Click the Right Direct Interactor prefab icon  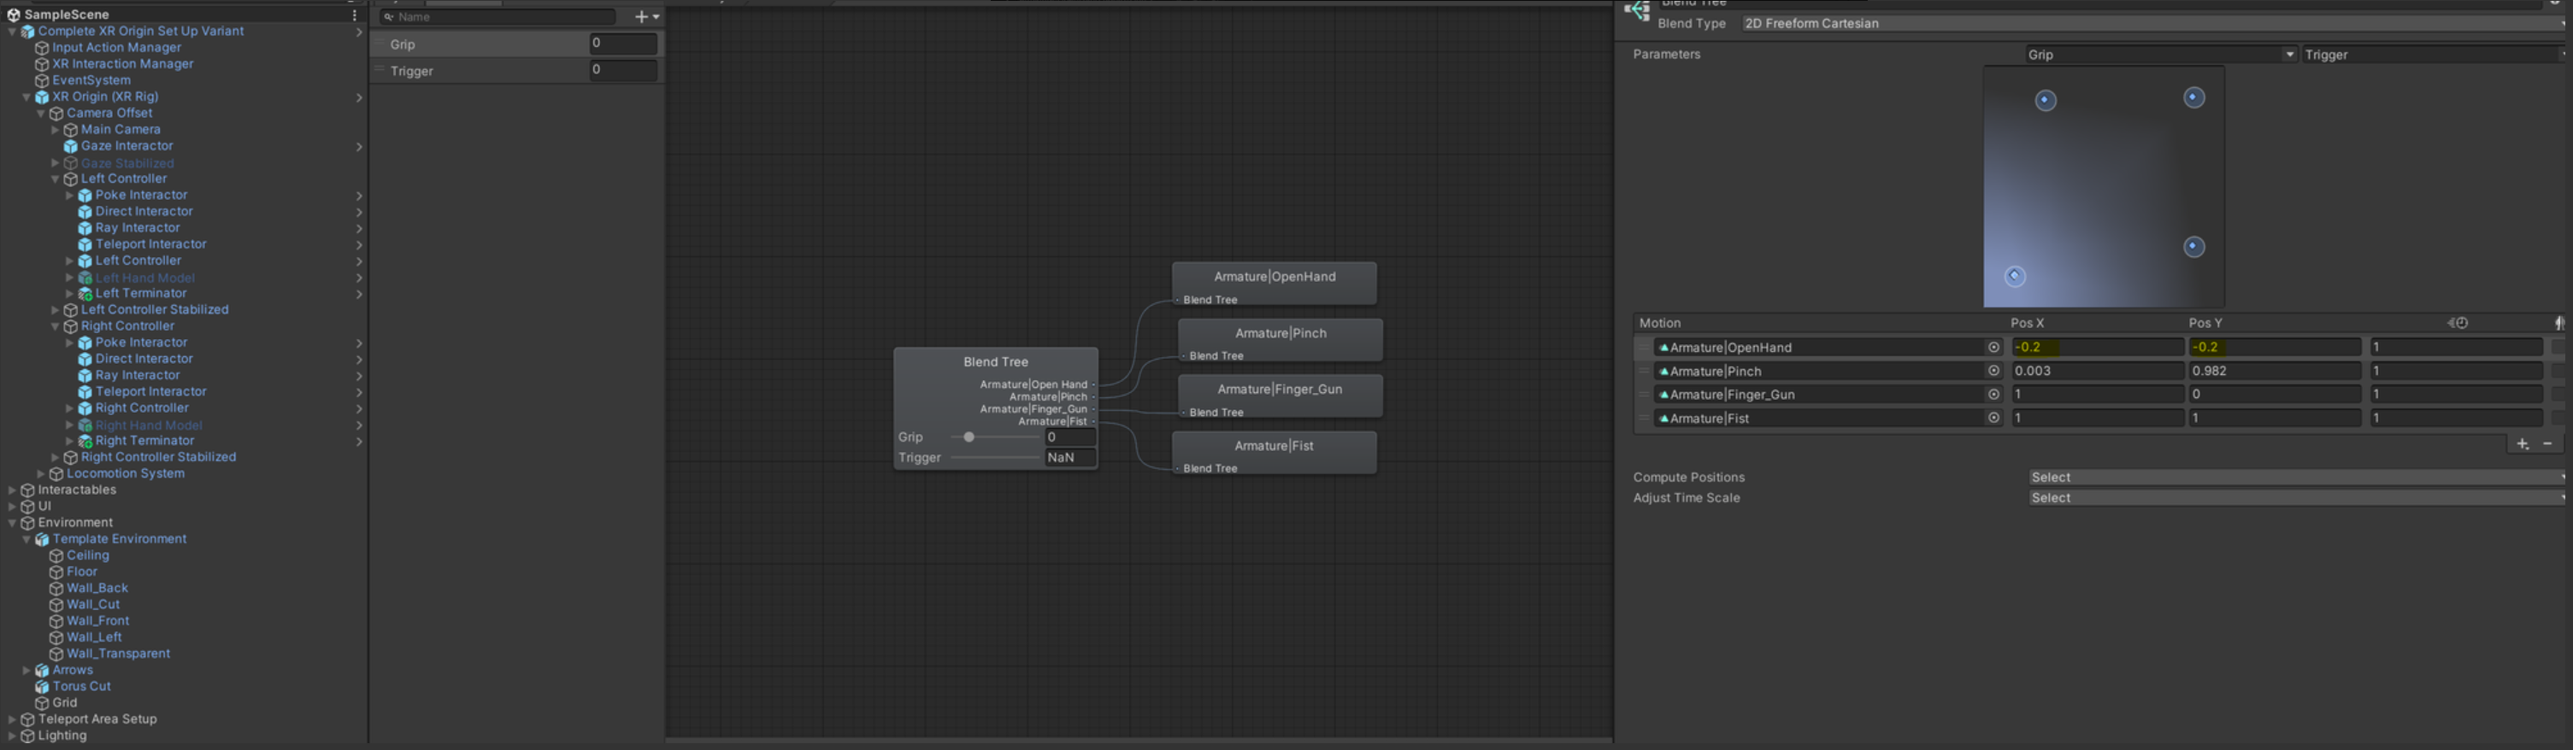[x=85, y=360]
